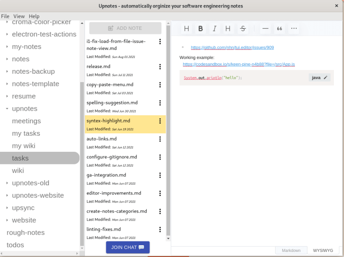Insert a horizontal line via toolbar
The image size is (344, 257).
click(x=265, y=29)
